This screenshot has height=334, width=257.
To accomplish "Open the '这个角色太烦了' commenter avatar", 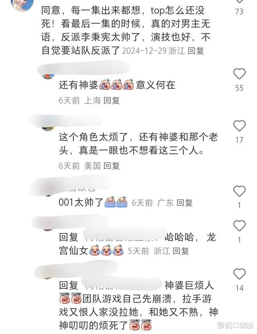I will (48, 128).
